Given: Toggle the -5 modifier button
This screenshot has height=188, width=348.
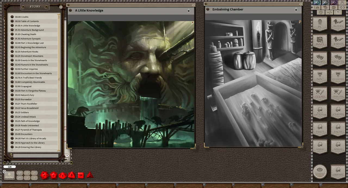Looking at the screenshot, I should click(x=34, y=178).
